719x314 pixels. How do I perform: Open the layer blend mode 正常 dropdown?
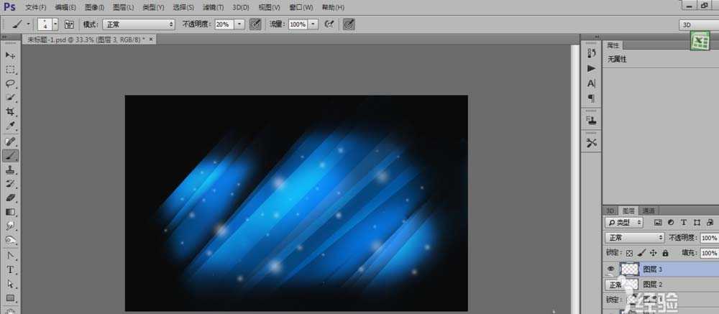[x=635, y=237]
